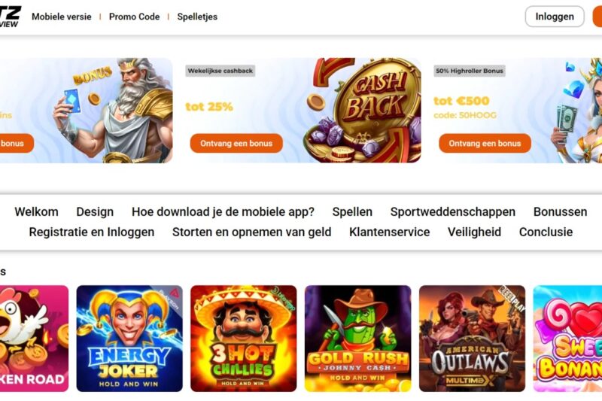The width and height of the screenshot is (602, 401).
Task: Click the site logo in header
Action: [x=11, y=17]
